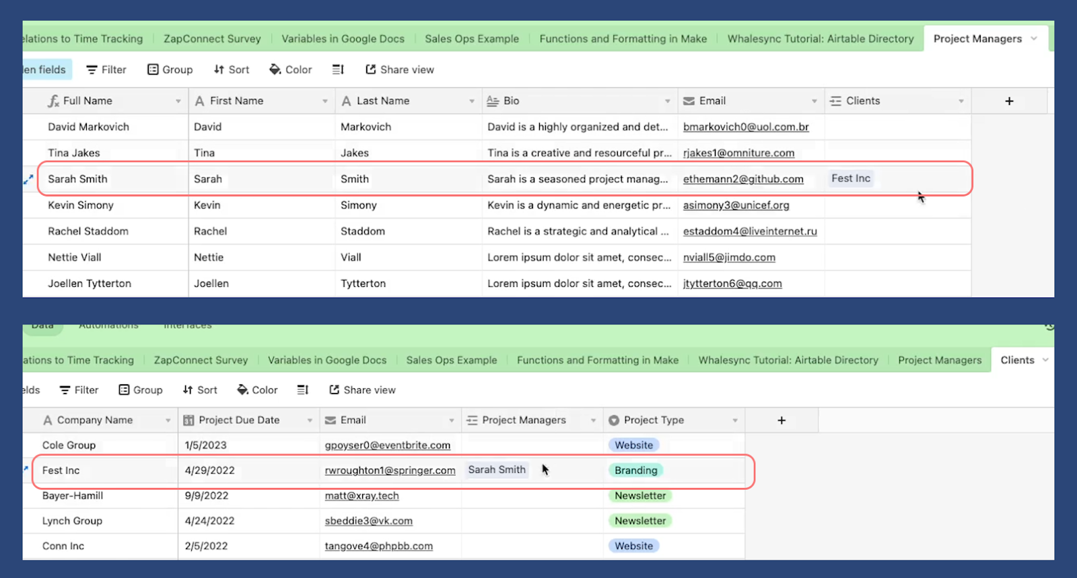
Task: Open Bio column dropdown arrow
Action: click(x=668, y=101)
